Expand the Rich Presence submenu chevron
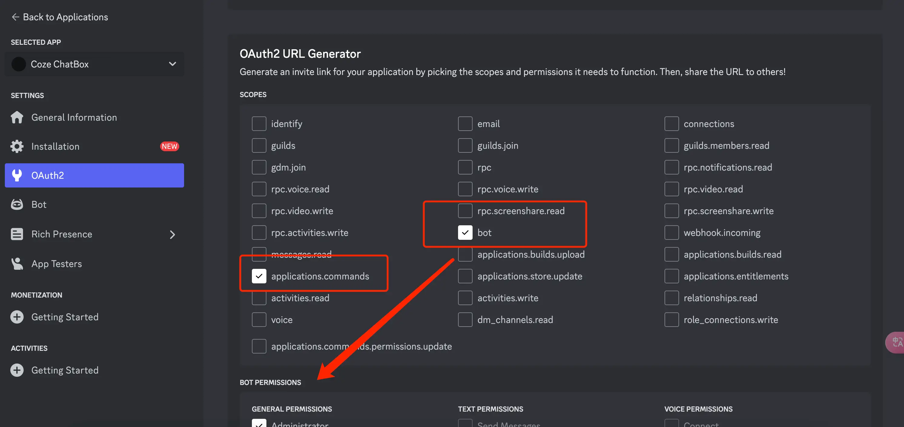The width and height of the screenshot is (904, 427). [x=172, y=234]
